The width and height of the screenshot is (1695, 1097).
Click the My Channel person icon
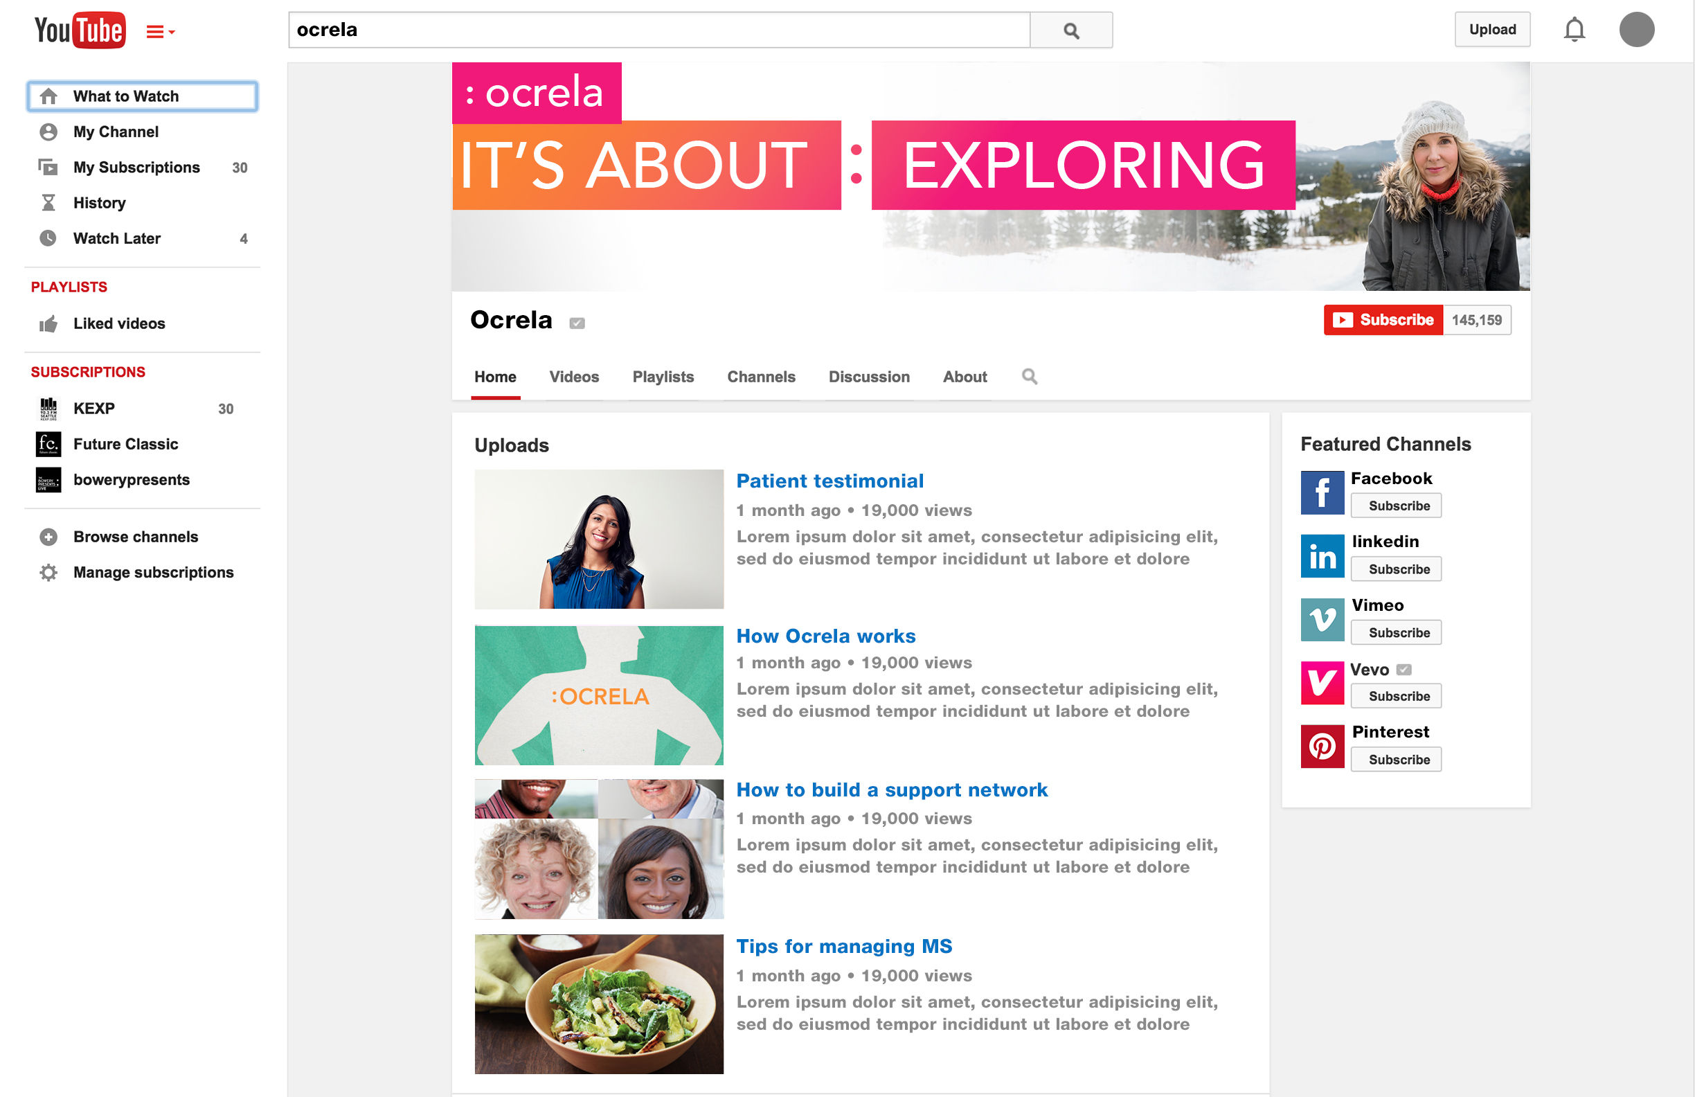point(48,132)
